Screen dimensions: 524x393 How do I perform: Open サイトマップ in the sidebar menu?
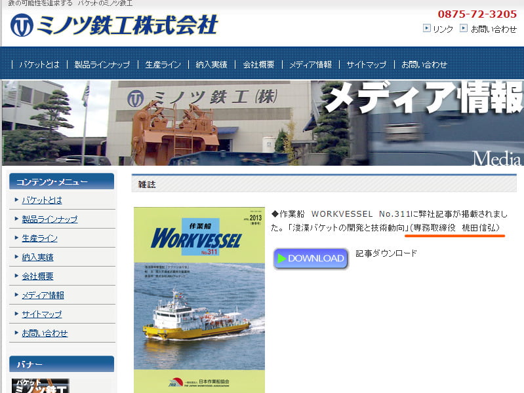pos(42,314)
